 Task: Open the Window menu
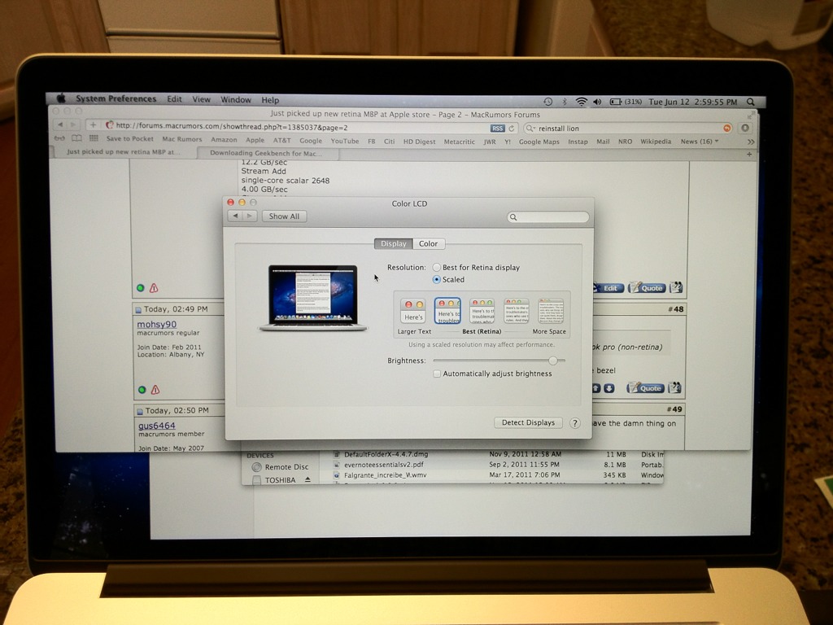[x=236, y=100]
